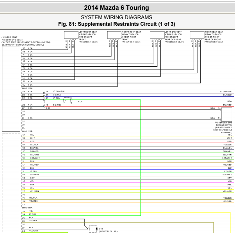Click pin label "1C RED"
The width and height of the screenshot is (235, 233).
28,141
